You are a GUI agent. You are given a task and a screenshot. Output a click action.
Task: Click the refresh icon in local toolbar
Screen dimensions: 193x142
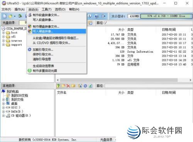91,86
